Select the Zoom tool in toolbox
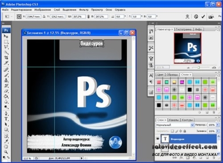 point(6,152)
